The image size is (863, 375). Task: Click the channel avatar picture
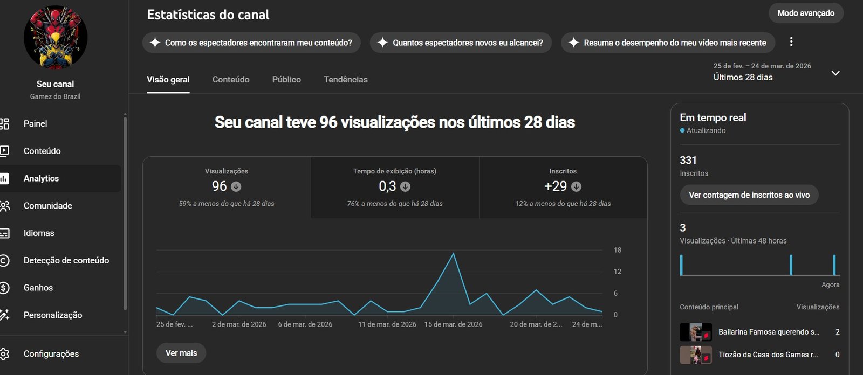(55, 38)
